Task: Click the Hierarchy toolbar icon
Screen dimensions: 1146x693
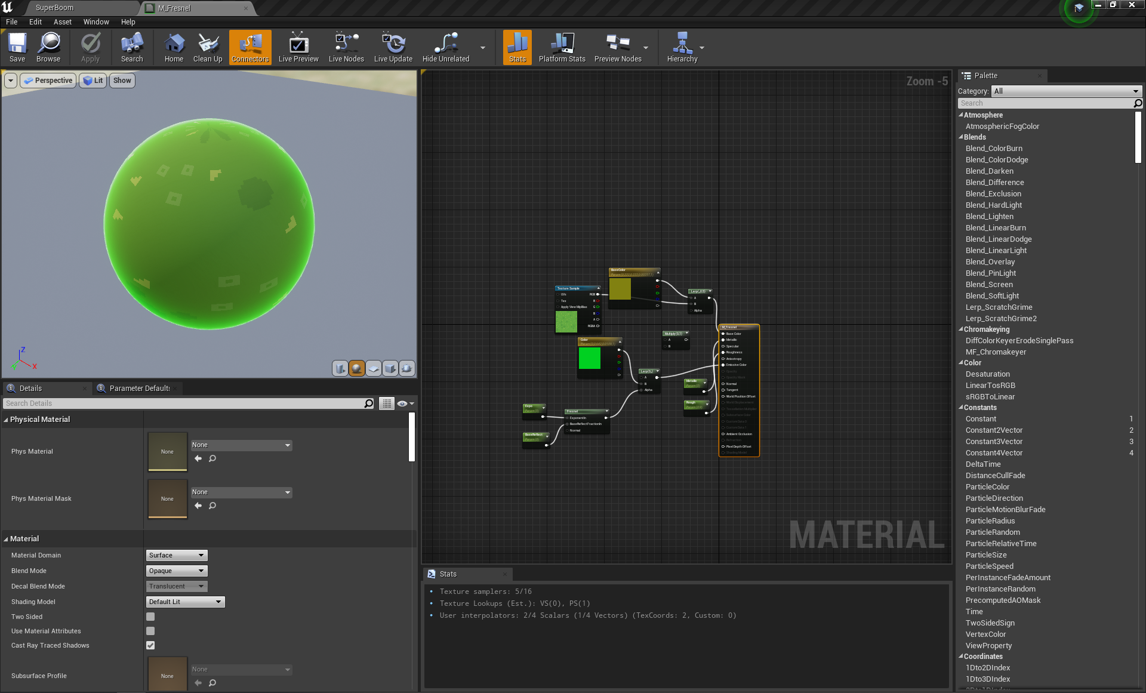Action: click(682, 47)
